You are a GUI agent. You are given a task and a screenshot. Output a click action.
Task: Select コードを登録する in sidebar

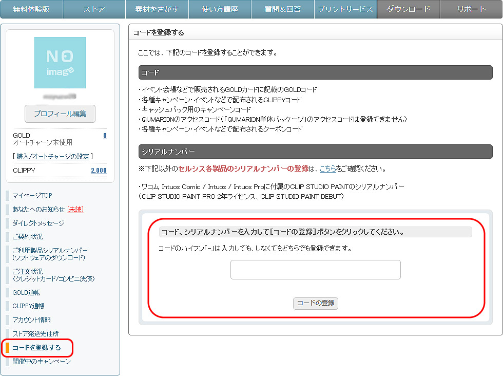click(36, 348)
